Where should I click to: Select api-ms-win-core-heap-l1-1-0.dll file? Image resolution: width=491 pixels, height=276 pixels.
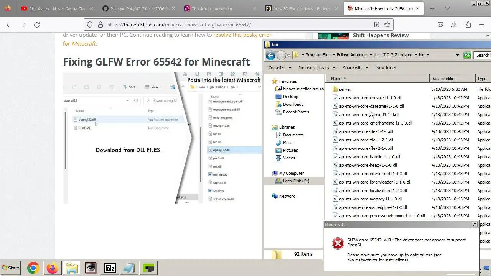pos(368,165)
